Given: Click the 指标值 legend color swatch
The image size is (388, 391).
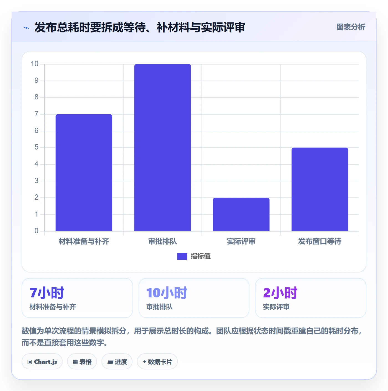Looking at the screenshot, I should coord(182,256).
